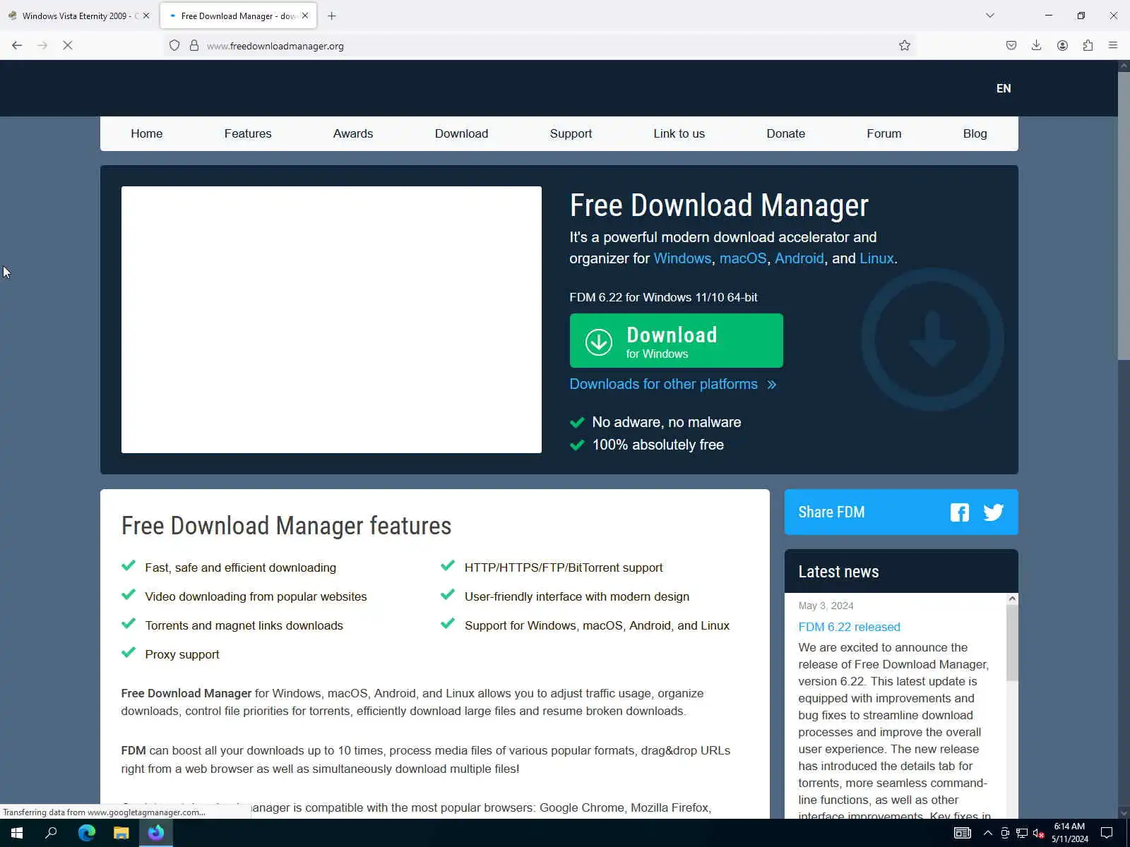Viewport: 1130px width, 847px height.
Task: Click the Share FDM label
Action: 831,512
